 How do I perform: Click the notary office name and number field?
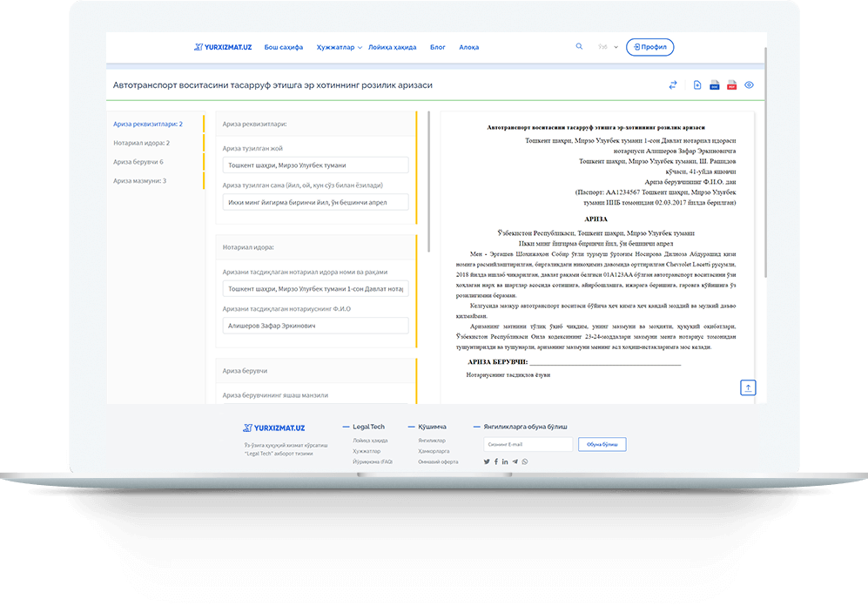click(x=315, y=288)
